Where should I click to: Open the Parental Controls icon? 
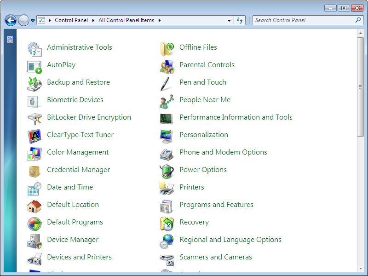tap(167, 67)
